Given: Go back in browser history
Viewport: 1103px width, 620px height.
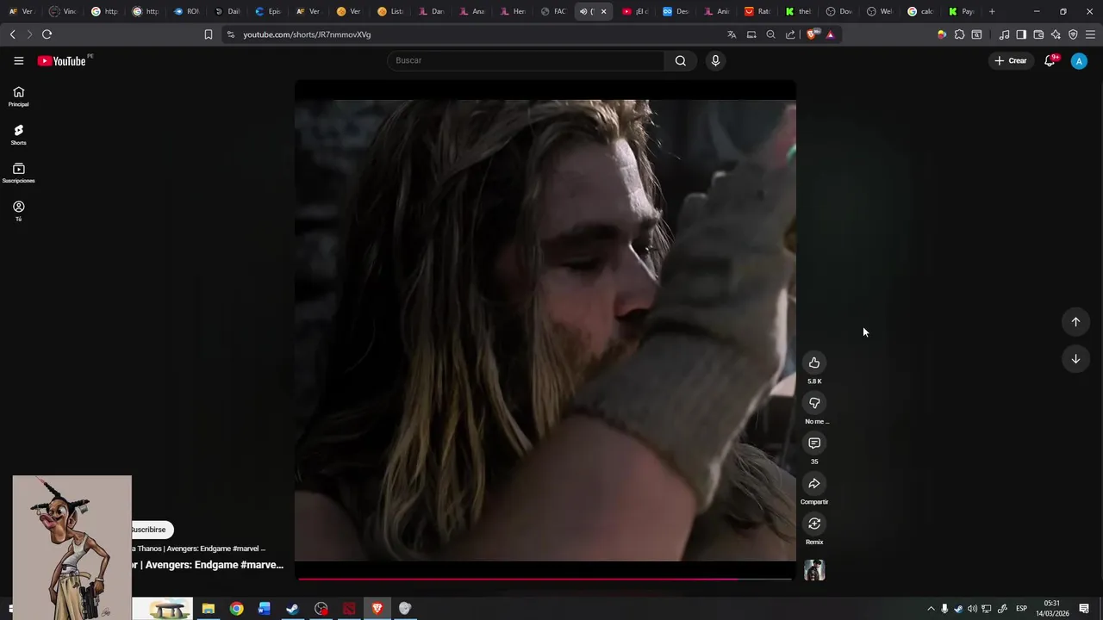Looking at the screenshot, I should [12, 34].
